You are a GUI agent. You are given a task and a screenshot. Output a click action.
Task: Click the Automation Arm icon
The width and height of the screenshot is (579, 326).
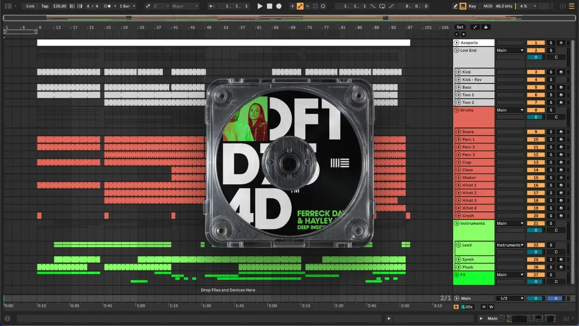point(300,6)
